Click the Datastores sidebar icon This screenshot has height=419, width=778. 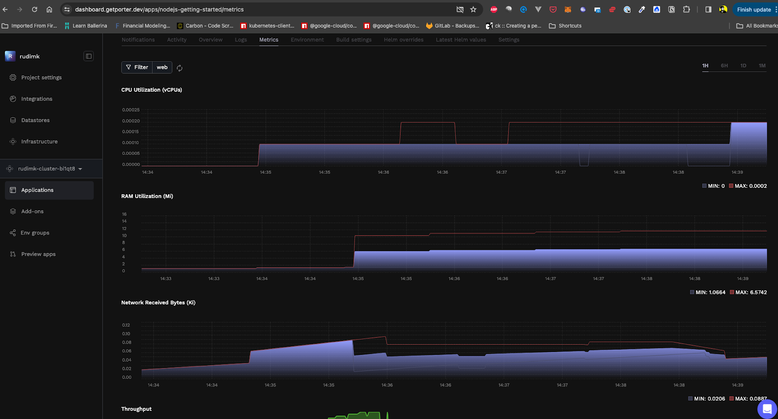pos(13,120)
